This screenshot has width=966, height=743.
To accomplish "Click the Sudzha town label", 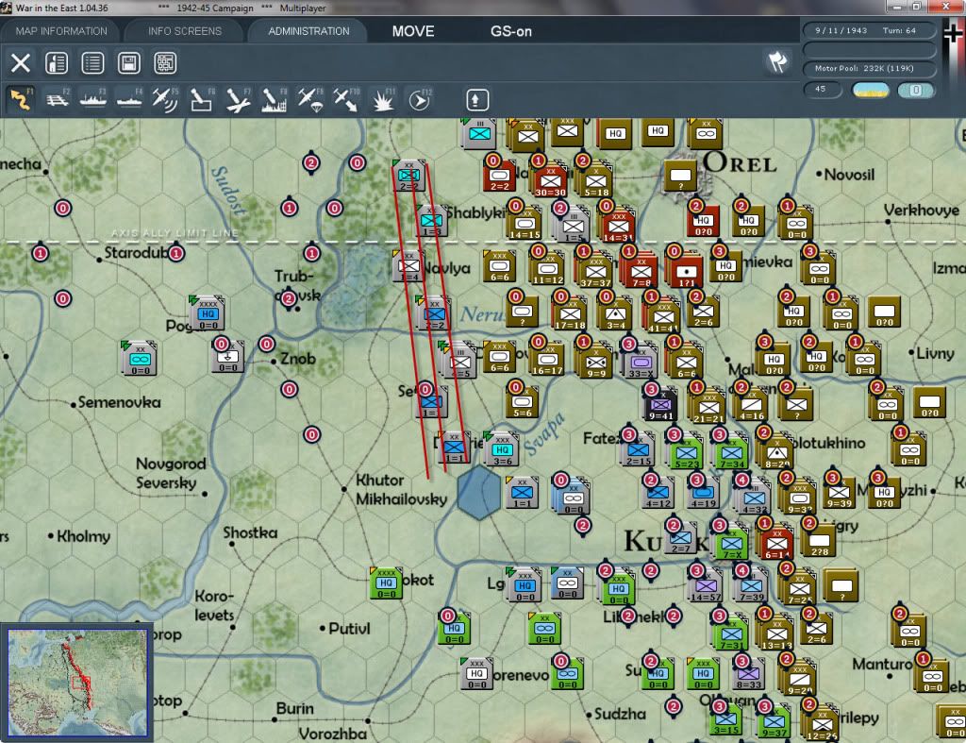I will [x=620, y=714].
